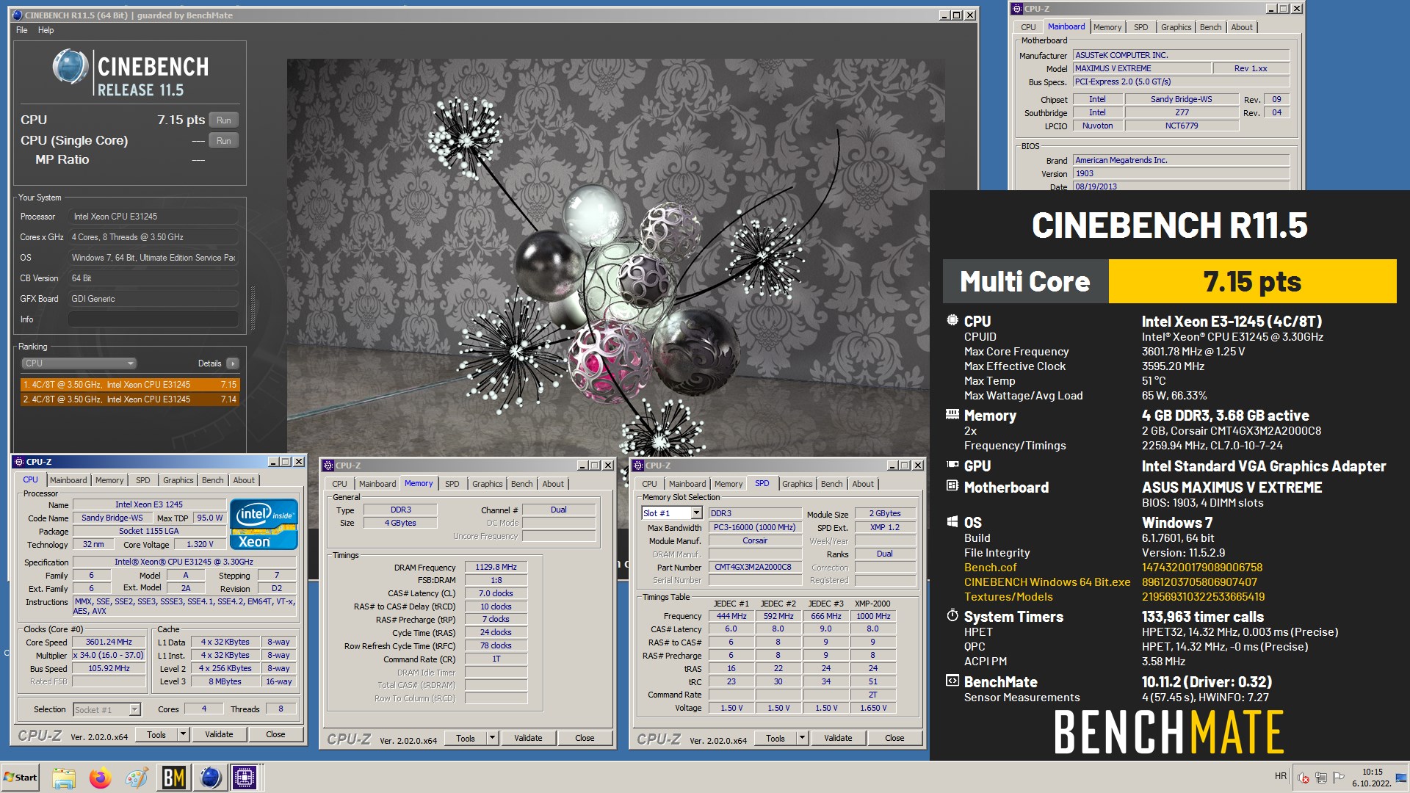This screenshot has width=1410, height=793.
Task: Click the Ranking Details arrow button
Action: [x=233, y=363]
